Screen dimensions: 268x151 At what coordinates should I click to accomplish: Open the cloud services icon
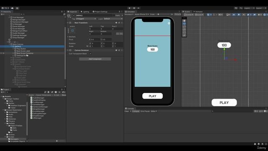click(12, 8)
